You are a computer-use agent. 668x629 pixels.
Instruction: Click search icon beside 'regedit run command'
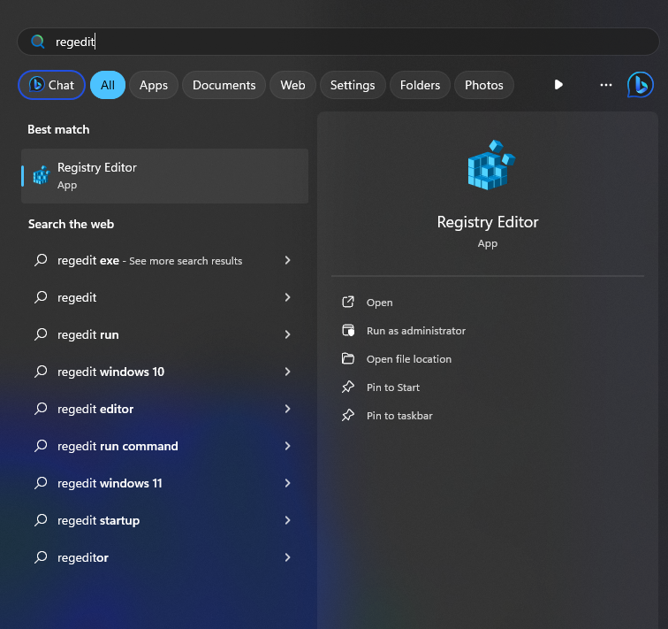coord(41,446)
